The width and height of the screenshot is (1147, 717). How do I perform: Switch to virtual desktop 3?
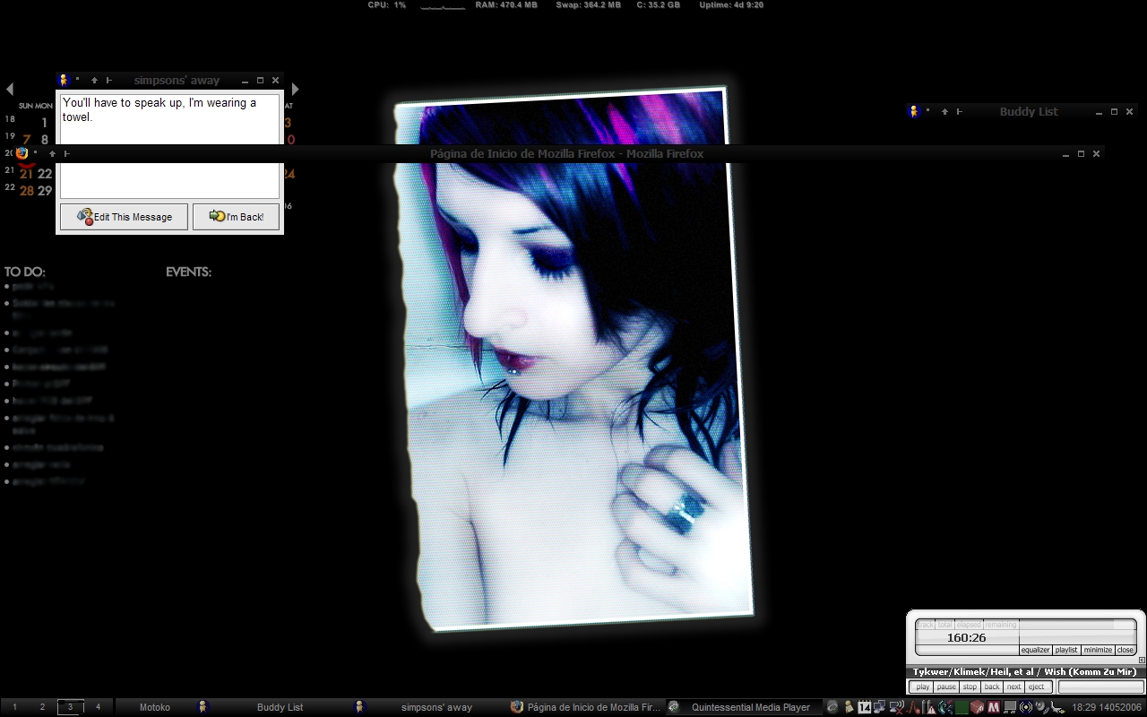pyautogui.click(x=70, y=707)
